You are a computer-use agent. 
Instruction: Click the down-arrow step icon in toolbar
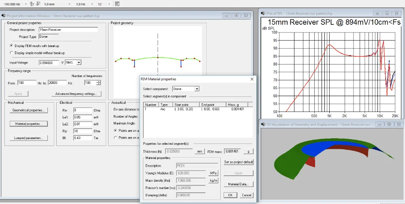(38, 4)
